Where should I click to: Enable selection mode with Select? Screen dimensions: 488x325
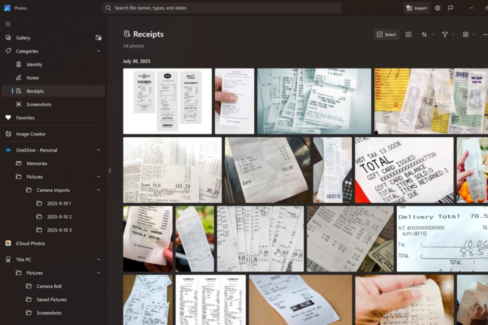[386, 35]
